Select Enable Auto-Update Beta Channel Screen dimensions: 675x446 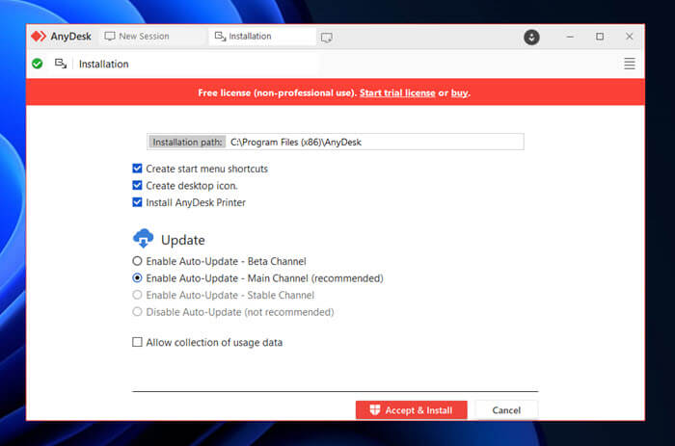pyautogui.click(x=137, y=261)
